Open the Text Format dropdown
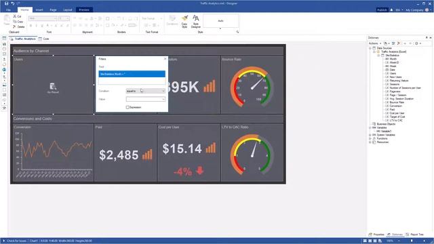Image resolution: width=434 pixels, height=244 pixels. 152,18
